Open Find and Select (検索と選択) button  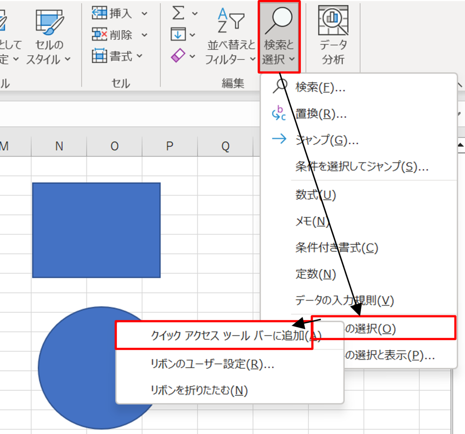pos(279,37)
